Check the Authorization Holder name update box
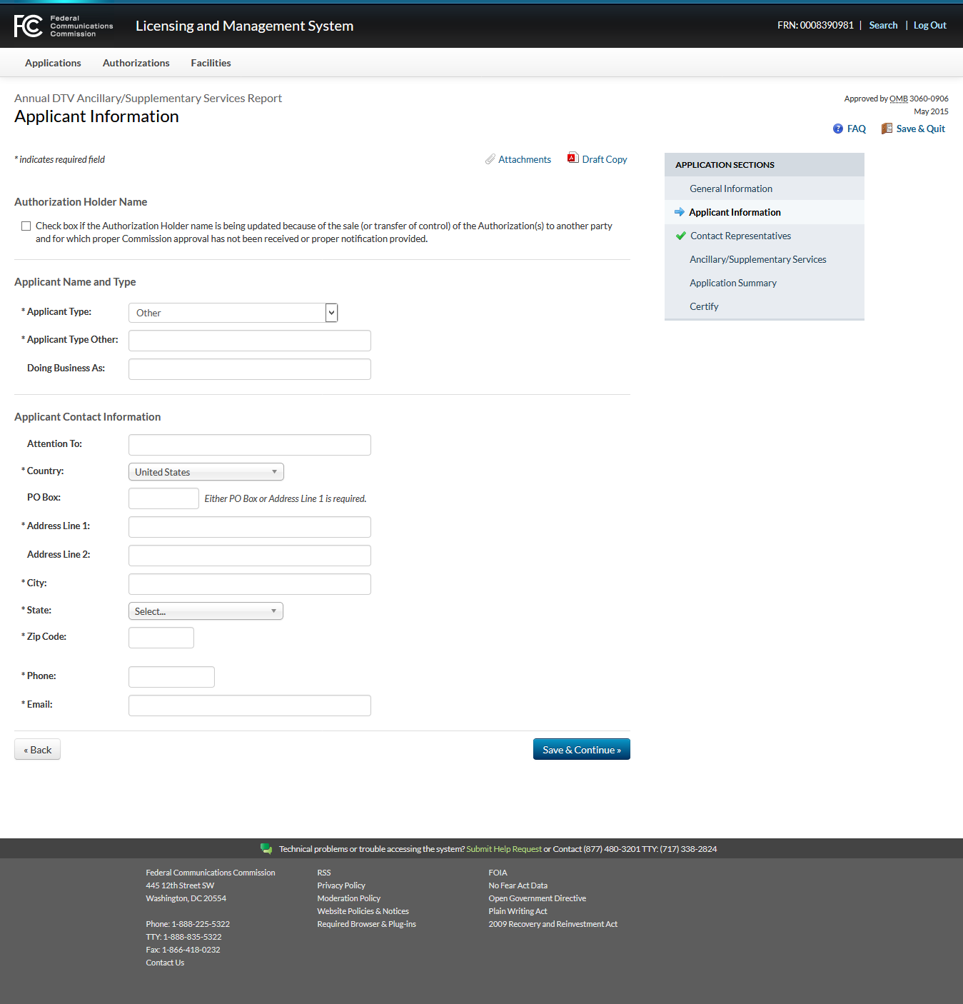This screenshot has height=1004, width=963. pyautogui.click(x=26, y=226)
